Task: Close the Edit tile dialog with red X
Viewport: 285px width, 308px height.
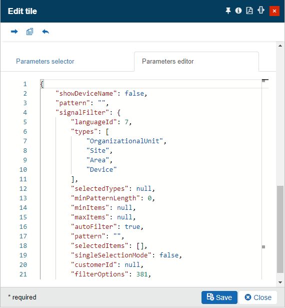Action: pos(274,11)
